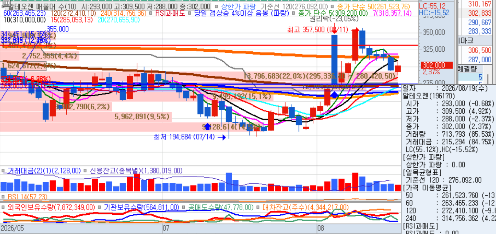Image resolution: width=496 pixels, height=234 pixels.
Task: Click the square marker before RSI 14 indicator
Action: [3, 197]
